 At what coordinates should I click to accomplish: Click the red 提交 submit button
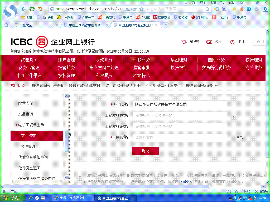(x=146, y=151)
